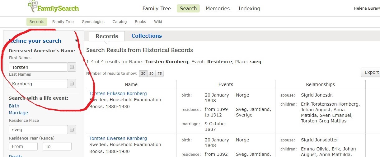Screen dimensions: 380x157
Task: Open the Memories menu
Action: [x=218, y=8]
